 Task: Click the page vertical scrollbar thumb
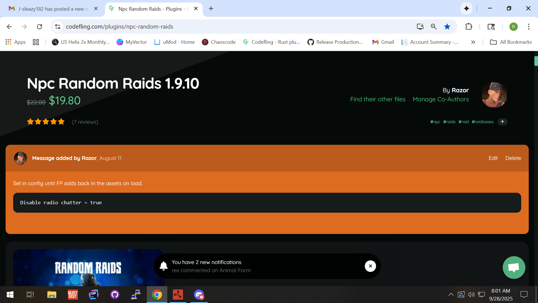click(x=536, y=61)
